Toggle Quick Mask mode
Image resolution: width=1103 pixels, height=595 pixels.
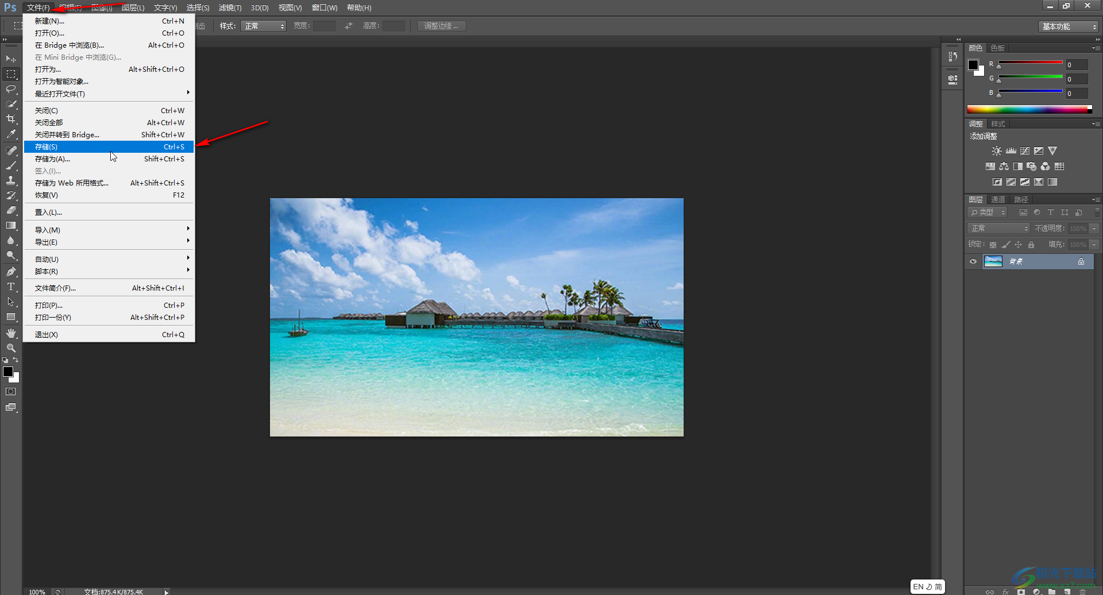(x=11, y=392)
